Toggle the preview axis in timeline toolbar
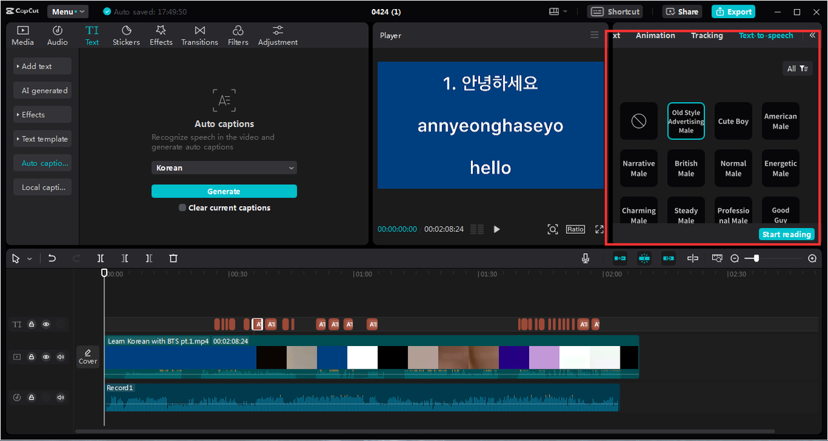This screenshot has width=828, height=441. 693,258
